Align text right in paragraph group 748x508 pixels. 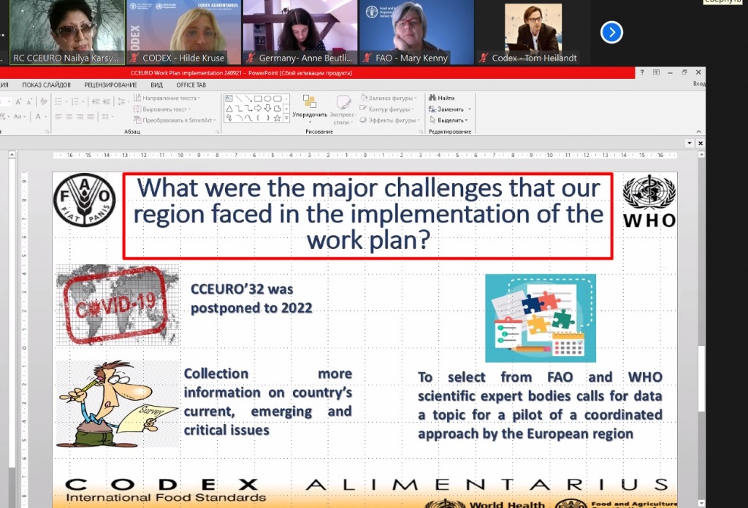point(80,116)
